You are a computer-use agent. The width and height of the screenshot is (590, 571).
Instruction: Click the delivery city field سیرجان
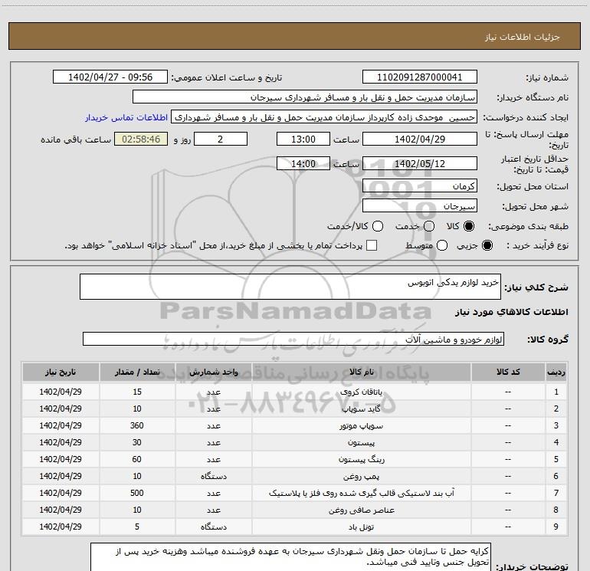pyautogui.click(x=420, y=206)
